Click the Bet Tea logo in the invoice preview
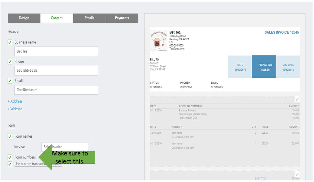This screenshot has height=182, width=314. pos(159,41)
